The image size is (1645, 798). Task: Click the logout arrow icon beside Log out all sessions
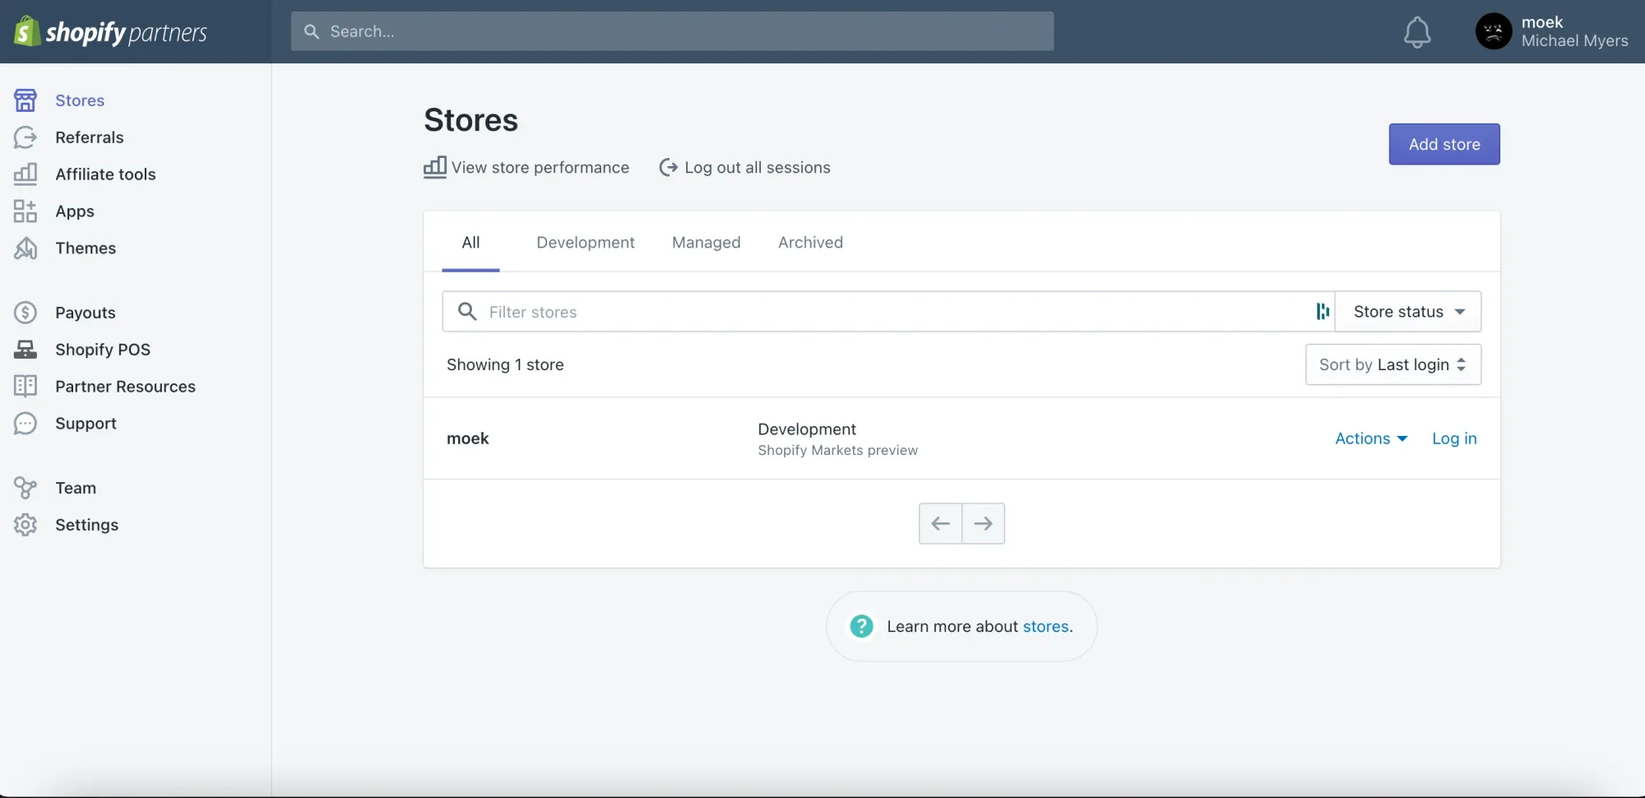coord(669,167)
